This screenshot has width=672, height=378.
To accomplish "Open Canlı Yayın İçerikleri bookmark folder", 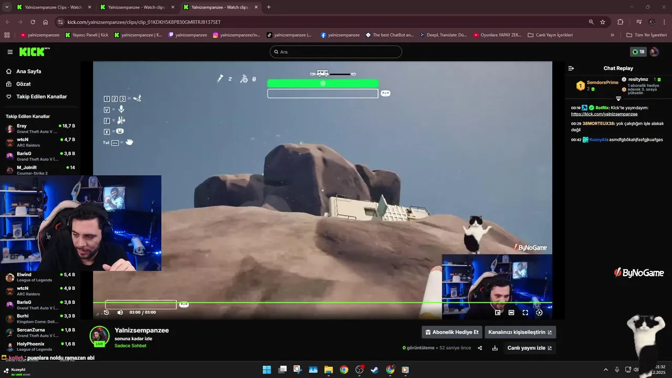I will tap(550, 35).
